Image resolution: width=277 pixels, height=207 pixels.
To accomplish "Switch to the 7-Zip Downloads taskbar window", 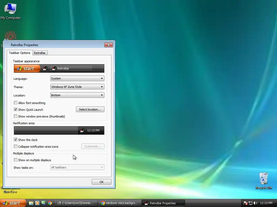I will 76,203.
